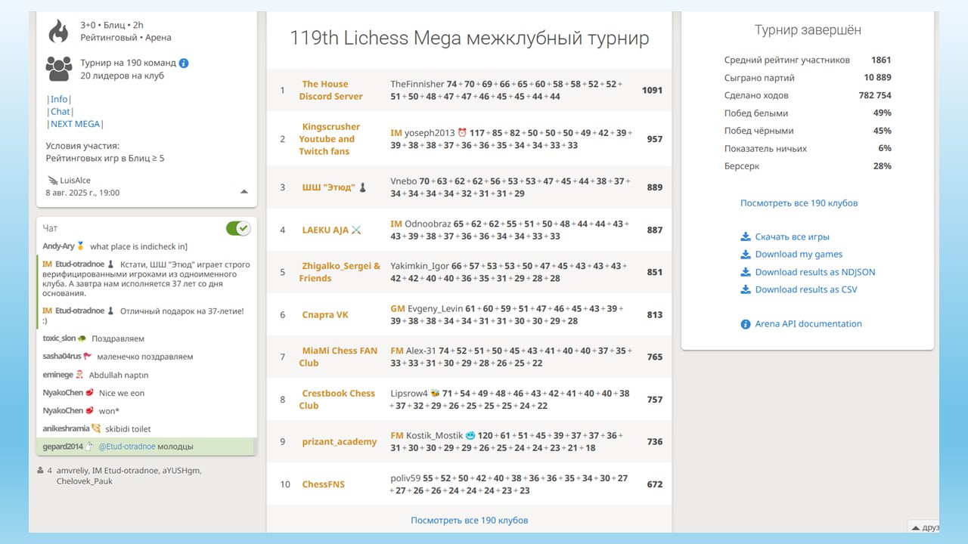Click the blue info icon beside team count
The width and height of the screenshot is (968, 544).
184,63
